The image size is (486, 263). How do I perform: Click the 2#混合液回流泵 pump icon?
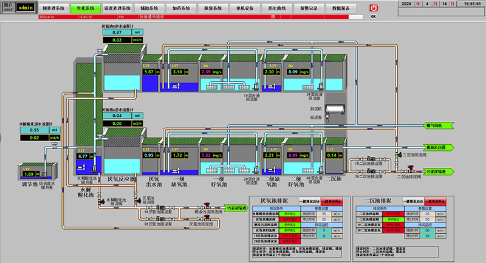256,170
